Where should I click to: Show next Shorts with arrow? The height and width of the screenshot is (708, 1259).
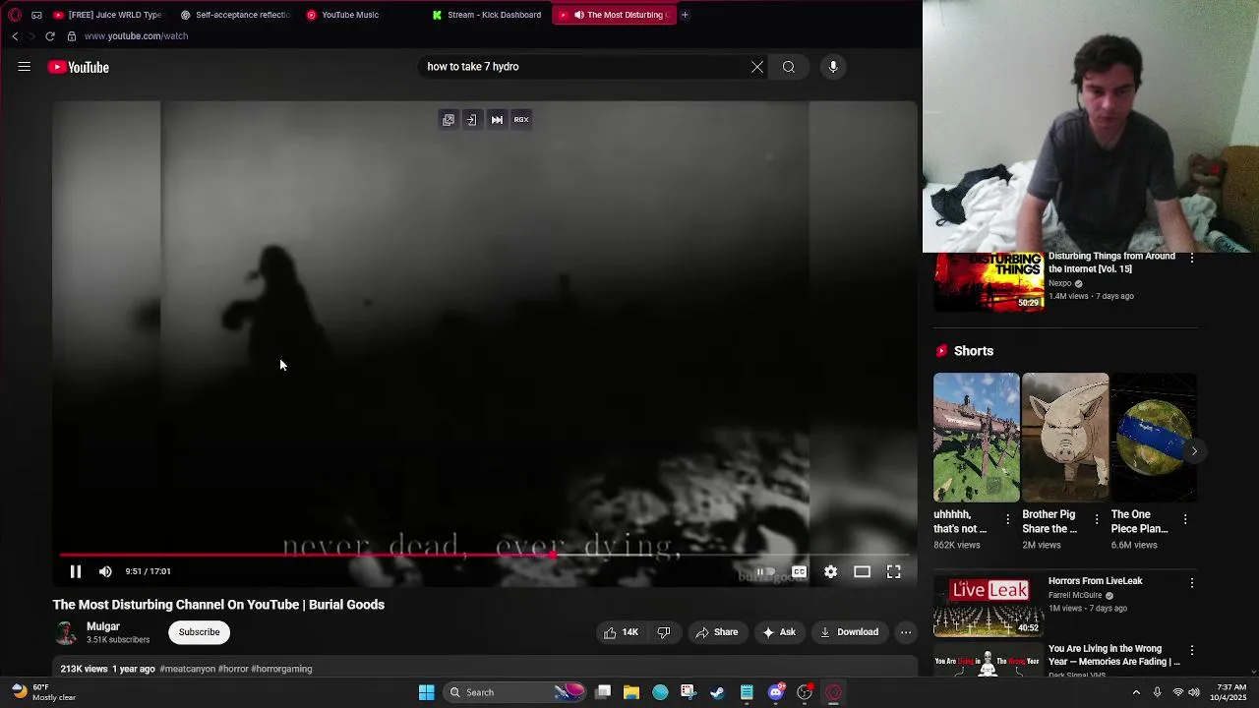pyautogui.click(x=1194, y=451)
